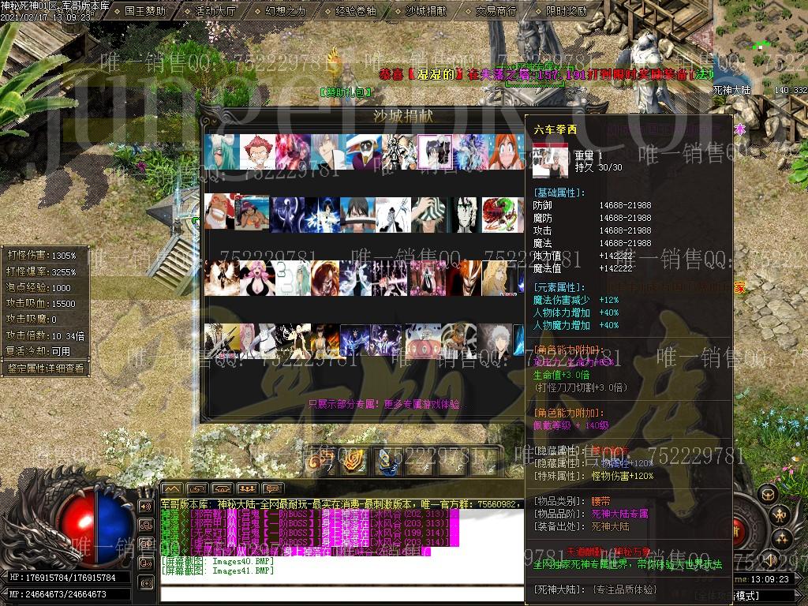Image resolution: width=808 pixels, height=606 pixels.
Task: Click the sound speaker icon beside chat
Action: click(x=146, y=506)
